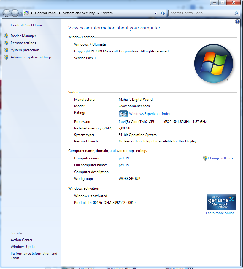
Task: Click the shield icon next to Change settings
Action: 205,158
